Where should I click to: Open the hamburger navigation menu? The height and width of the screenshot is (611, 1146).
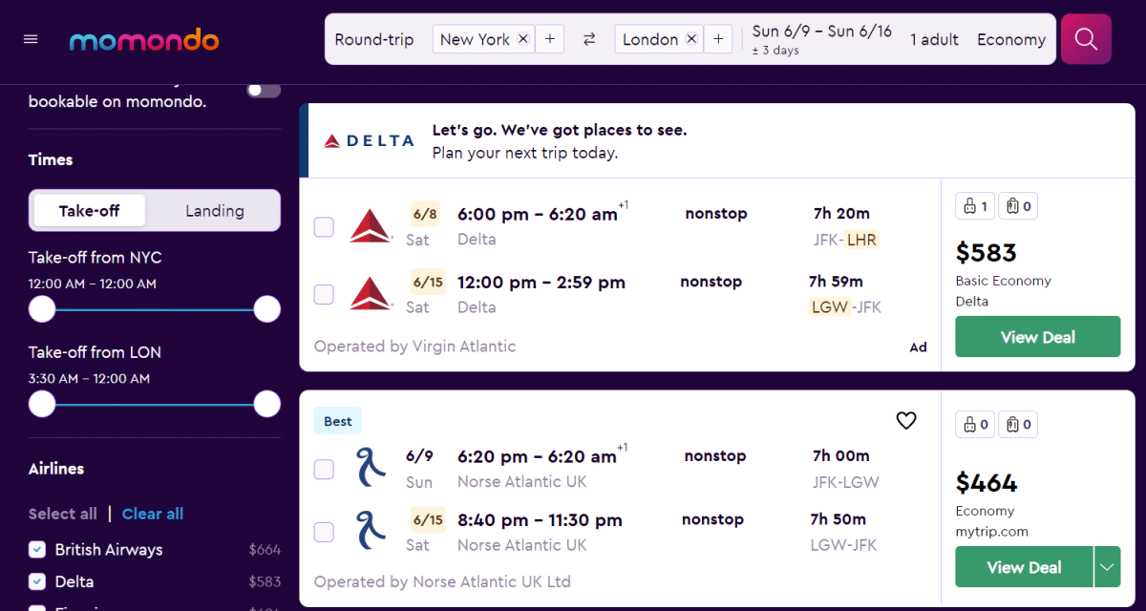31,39
